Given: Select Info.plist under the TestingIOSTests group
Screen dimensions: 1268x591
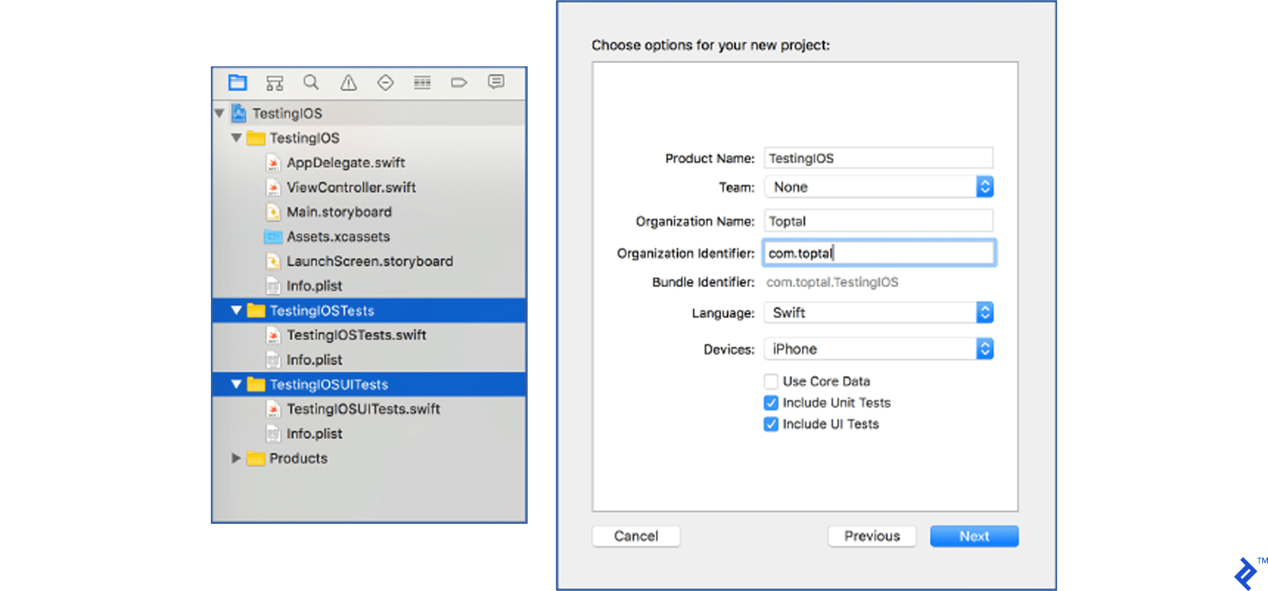Looking at the screenshot, I should pos(314,360).
